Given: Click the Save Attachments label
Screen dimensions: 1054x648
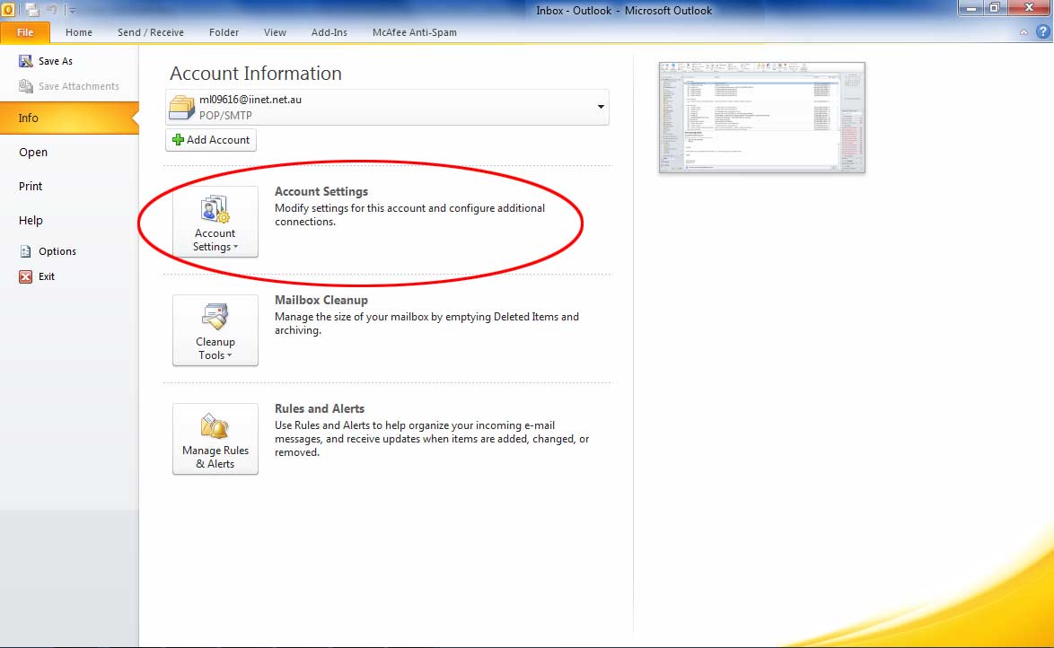Looking at the screenshot, I should click(79, 86).
